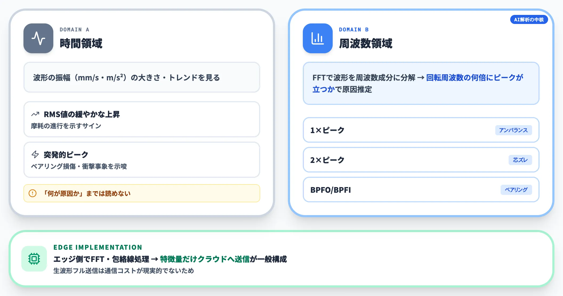Open the 1×ピーク row
The image size is (563, 296).
421,130
